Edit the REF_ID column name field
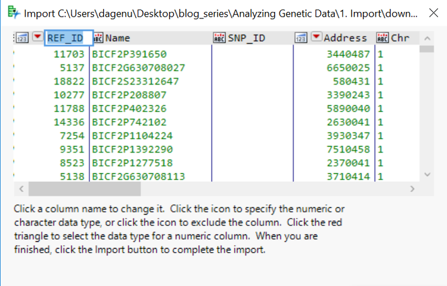The height and width of the screenshot is (286, 447). [69, 38]
